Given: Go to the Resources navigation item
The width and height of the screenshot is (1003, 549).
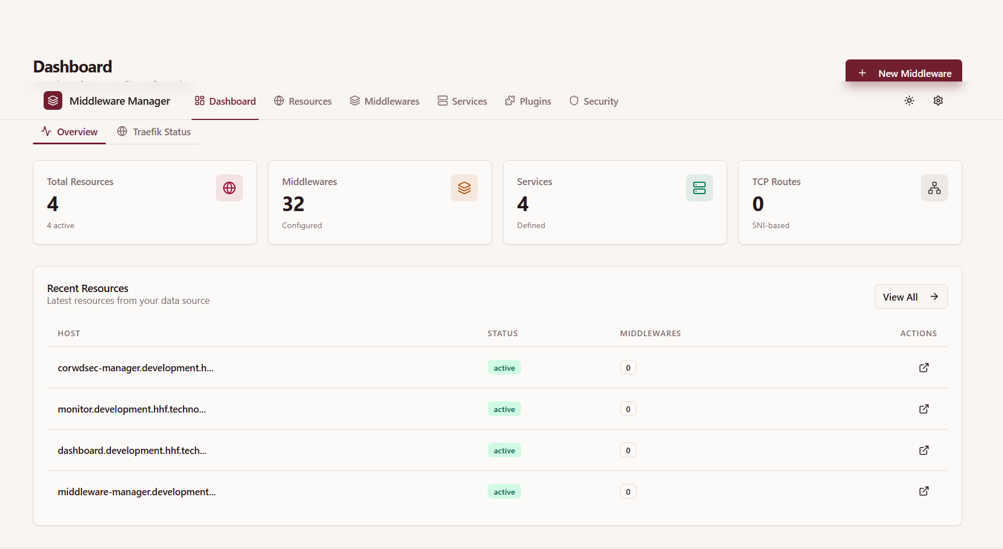Looking at the screenshot, I should (303, 101).
